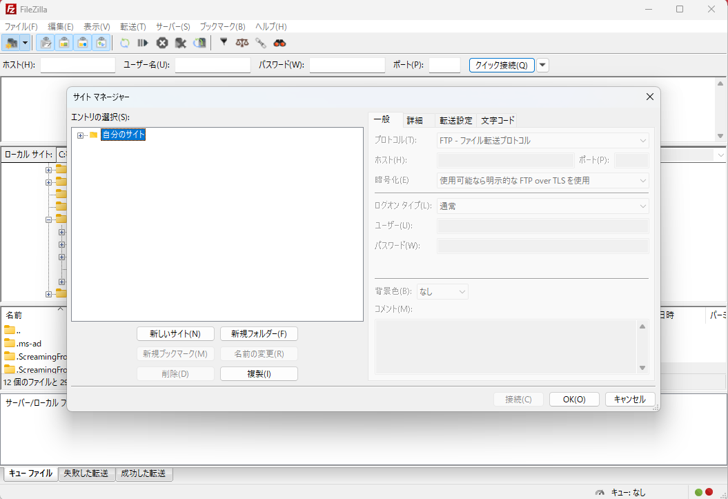Toggle synchronized browsing icon
This screenshot has width=728, height=499.
pyautogui.click(x=260, y=43)
